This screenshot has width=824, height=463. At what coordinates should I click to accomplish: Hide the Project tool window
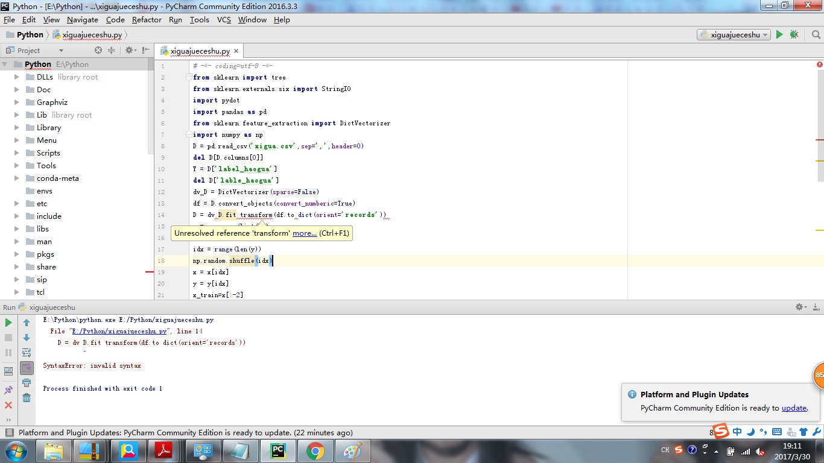[x=147, y=50]
